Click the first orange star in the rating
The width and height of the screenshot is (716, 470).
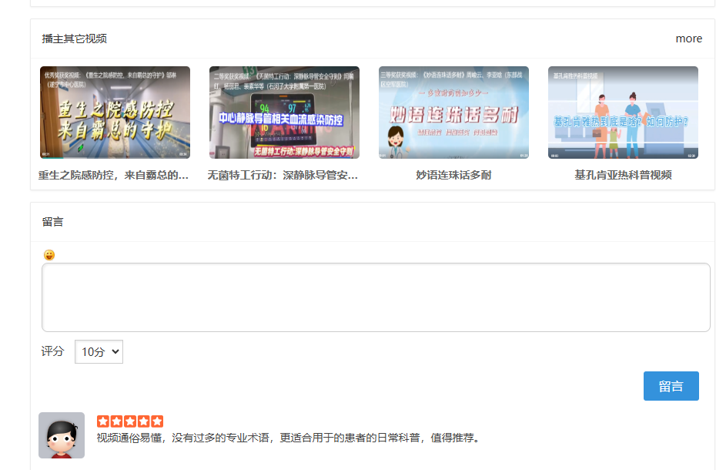click(x=102, y=421)
